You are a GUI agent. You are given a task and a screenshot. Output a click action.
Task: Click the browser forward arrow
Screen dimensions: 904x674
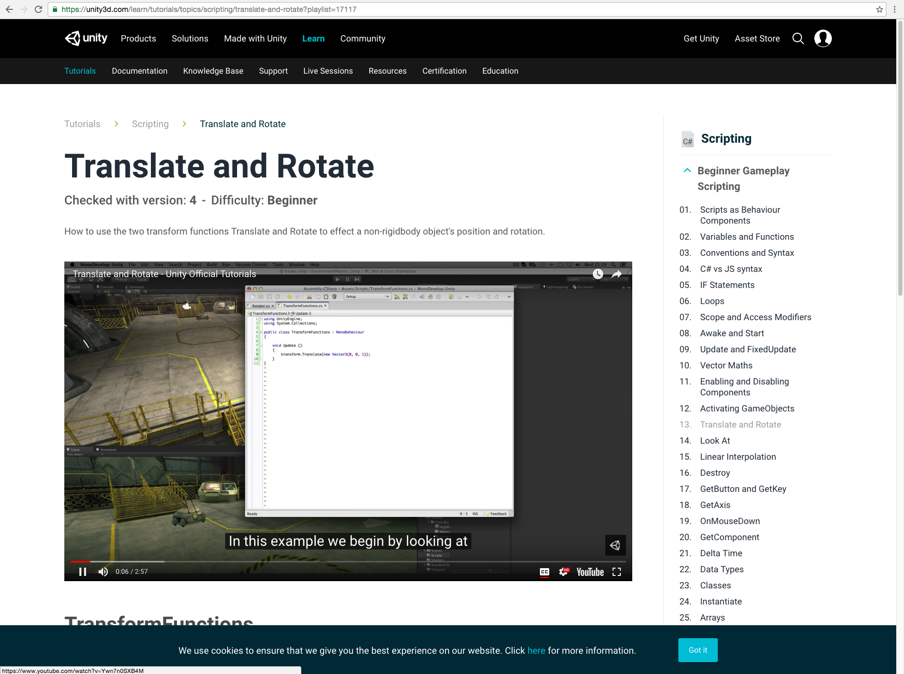[x=24, y=9]
